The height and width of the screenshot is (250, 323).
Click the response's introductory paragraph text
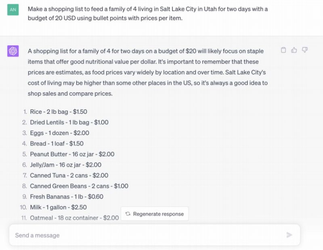pos(148,72)
